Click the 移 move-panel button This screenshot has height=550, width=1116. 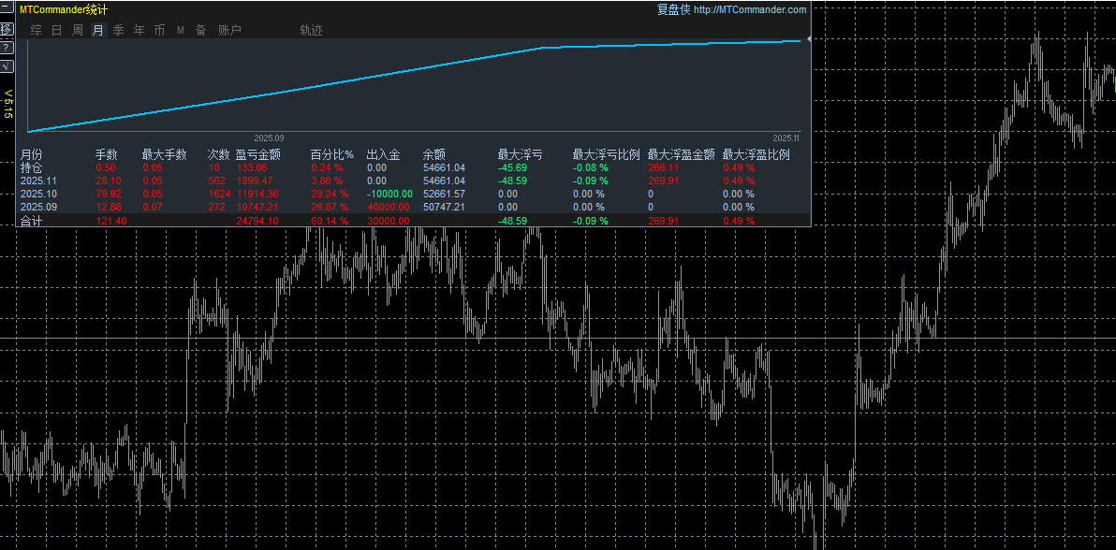(6, 29)
